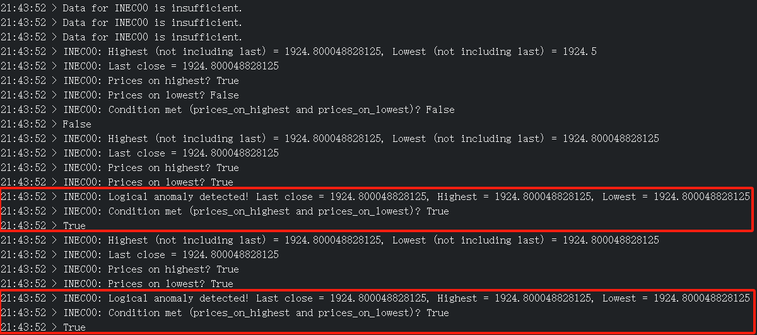Click the second "Data for INEC00 is insufficient" line

tap(122, 23)
